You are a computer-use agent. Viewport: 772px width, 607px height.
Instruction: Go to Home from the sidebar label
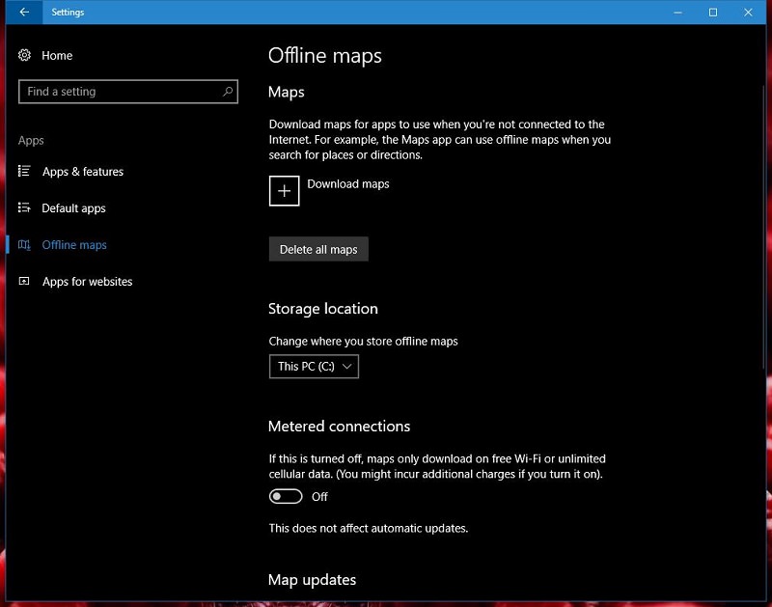57,56
